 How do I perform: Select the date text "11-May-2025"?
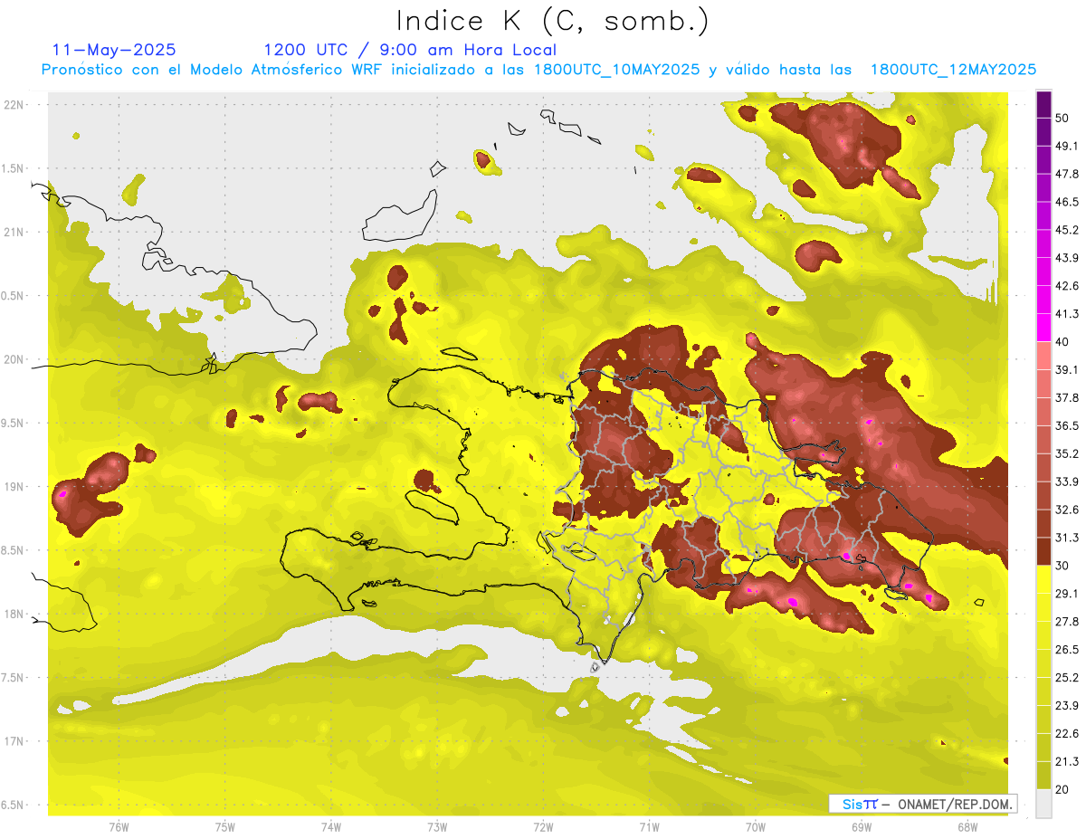click(114, 50)
